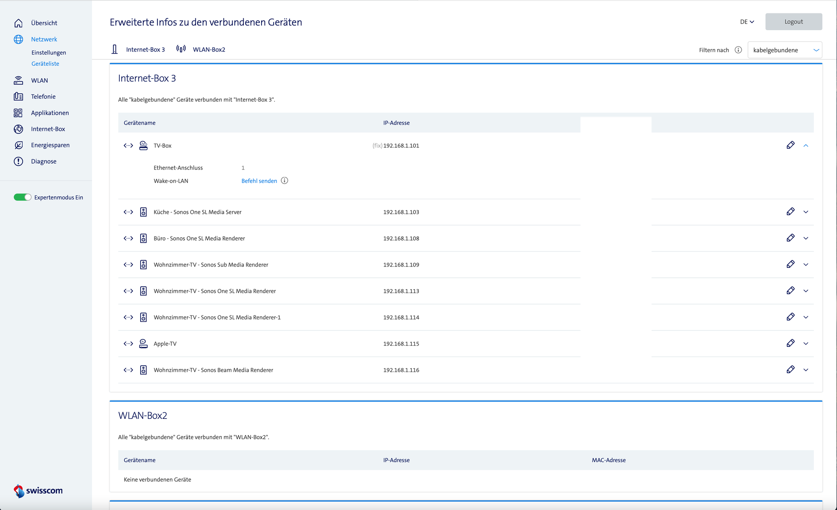The height and width of the screenshot is (510, 837).
Task: Click the TV-Box device type icon
Action: click(x=144, y=146)
